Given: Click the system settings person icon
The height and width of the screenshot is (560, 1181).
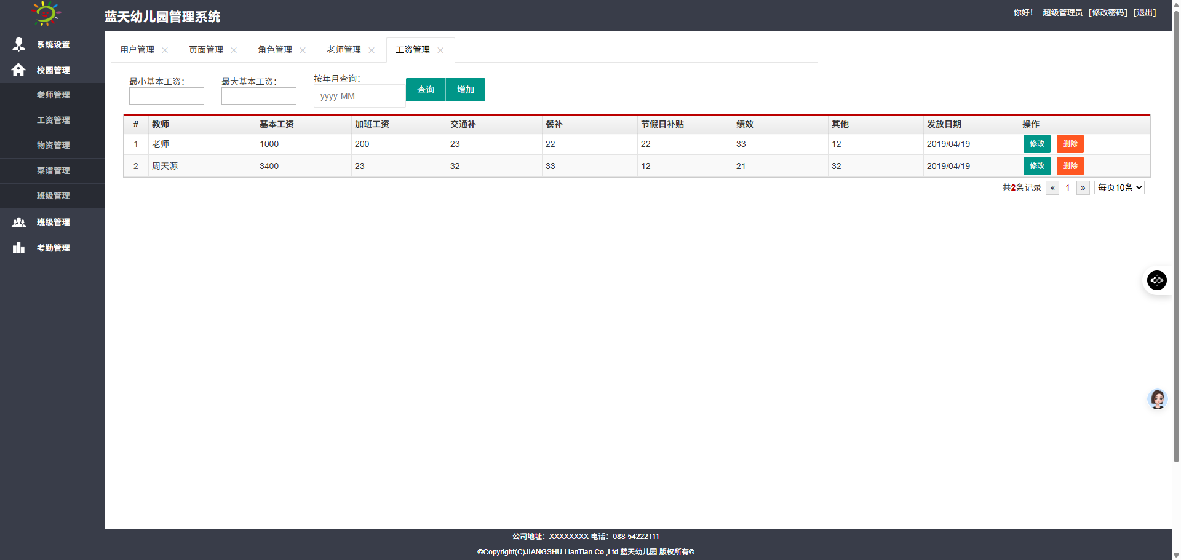Looking at the screenshot, I should 19,44.
